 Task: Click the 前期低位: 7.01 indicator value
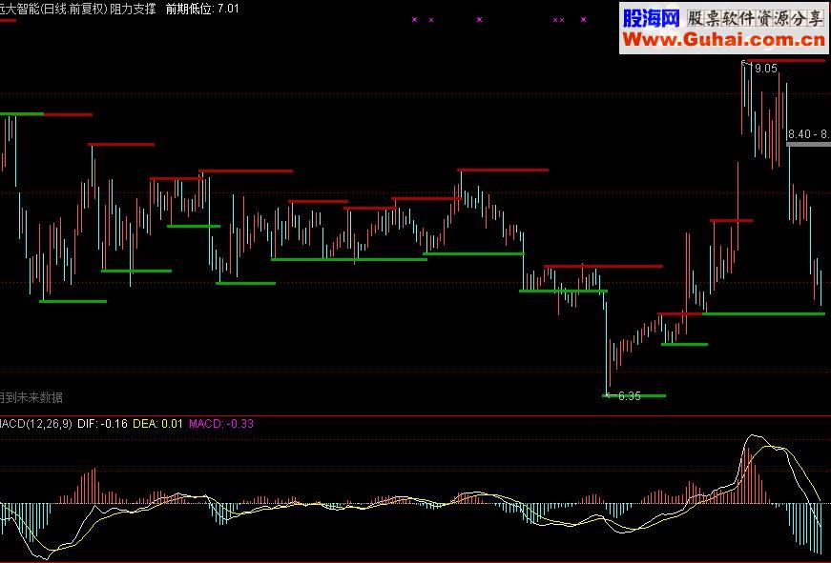point(202,9)
